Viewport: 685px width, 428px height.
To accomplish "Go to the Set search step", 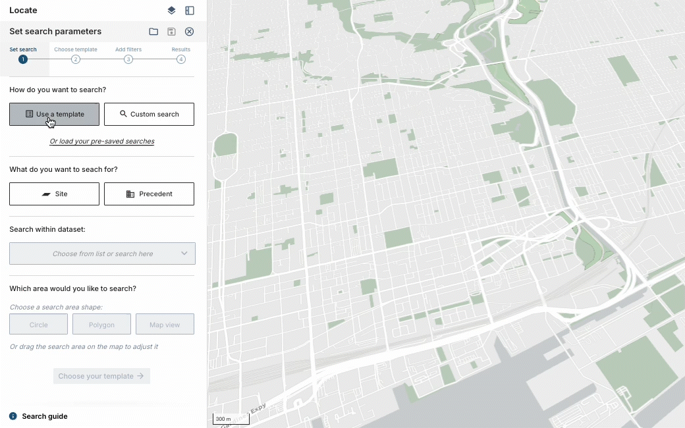I will [23, 59].
